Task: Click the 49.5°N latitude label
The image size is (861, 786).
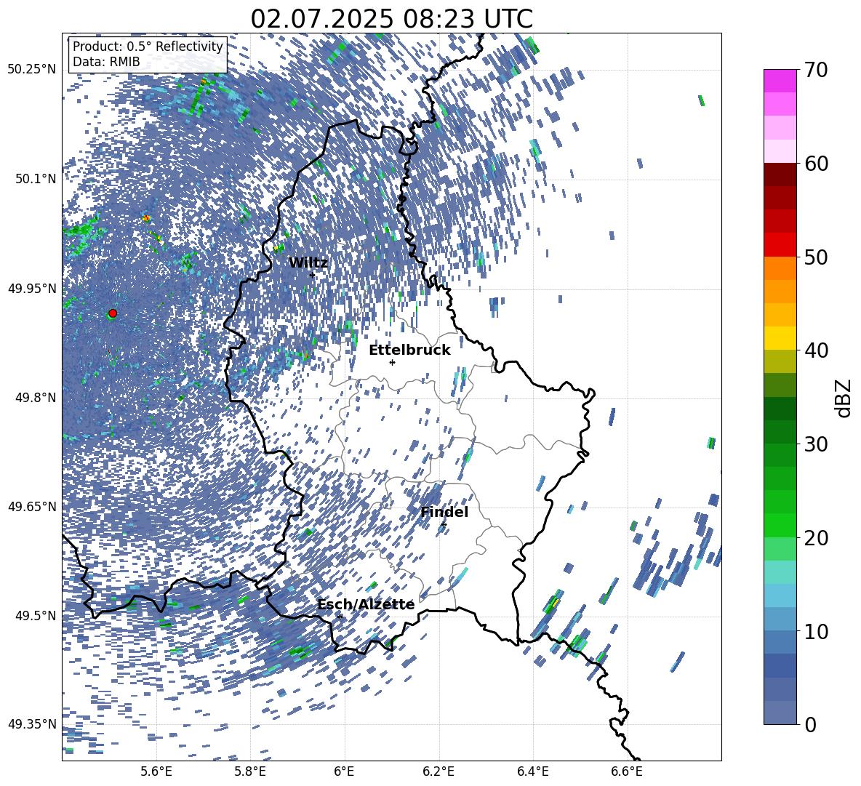Action: click(x=35, y=615)
